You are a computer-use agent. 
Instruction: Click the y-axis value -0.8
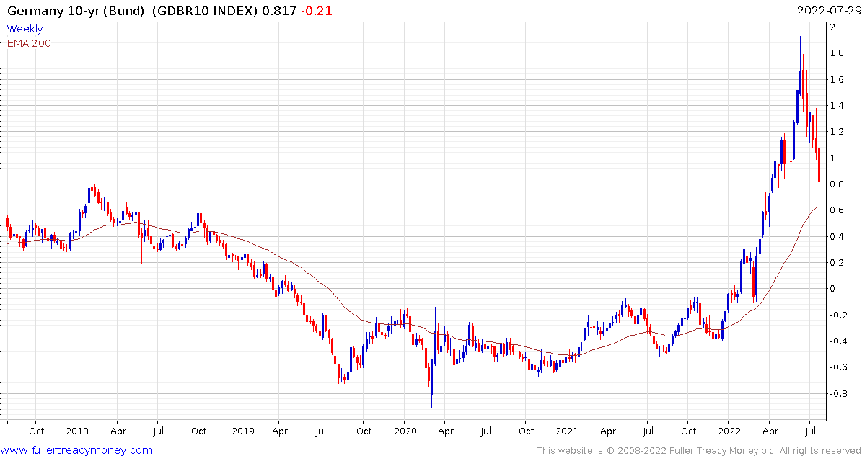point(837,393)
